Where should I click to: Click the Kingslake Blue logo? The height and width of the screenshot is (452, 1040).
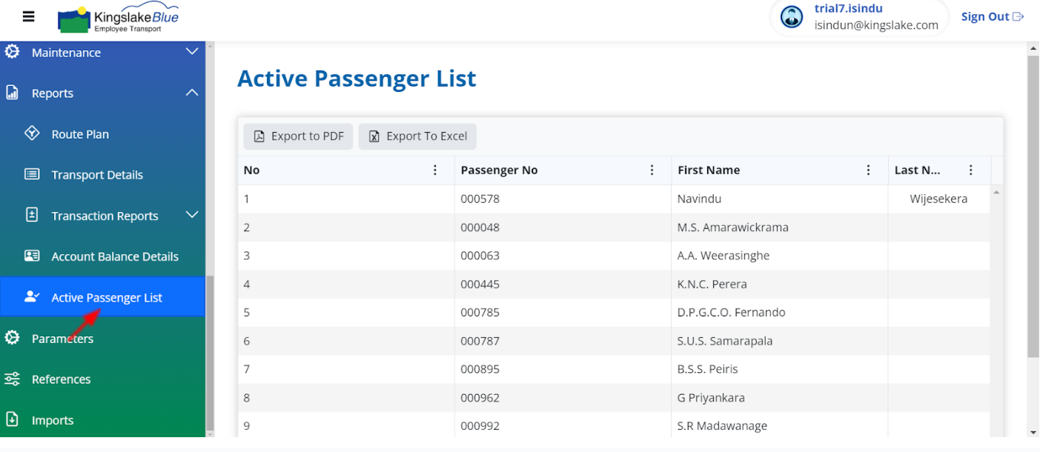(x=118, y=19)
